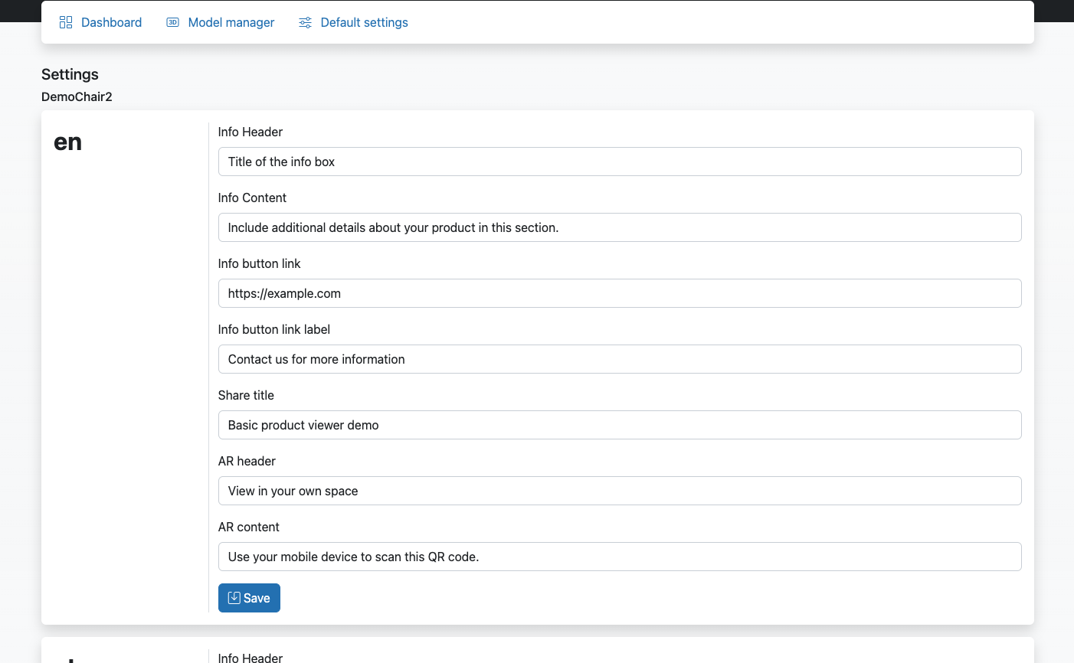
Task: Click the 'AR header' field label
Action: (247, 461)
